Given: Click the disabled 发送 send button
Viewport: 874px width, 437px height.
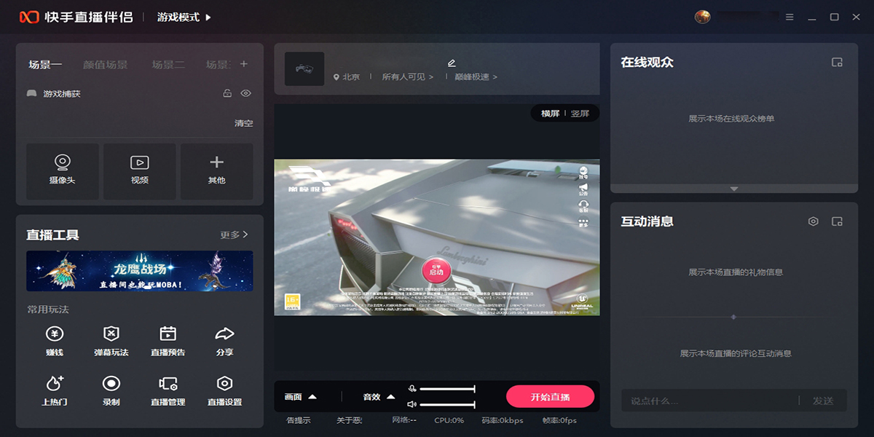Looking at the screenshot, I should (823, 401).
